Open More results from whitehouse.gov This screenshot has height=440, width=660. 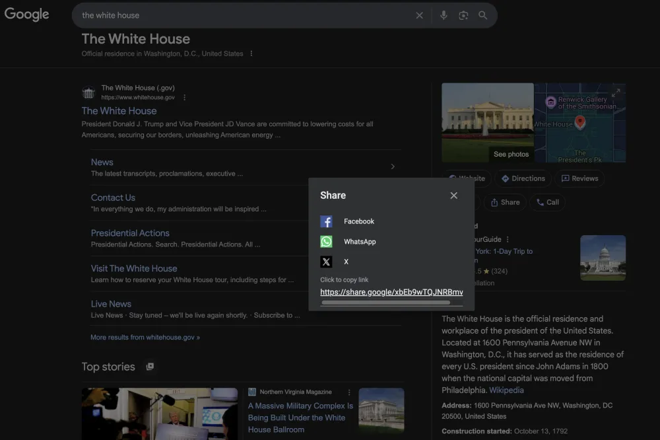pyautogui.click(x=145, y=337)
